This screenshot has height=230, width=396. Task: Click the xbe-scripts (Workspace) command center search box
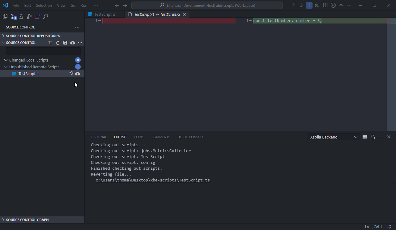pyautogui.click(x=207, y=5)
